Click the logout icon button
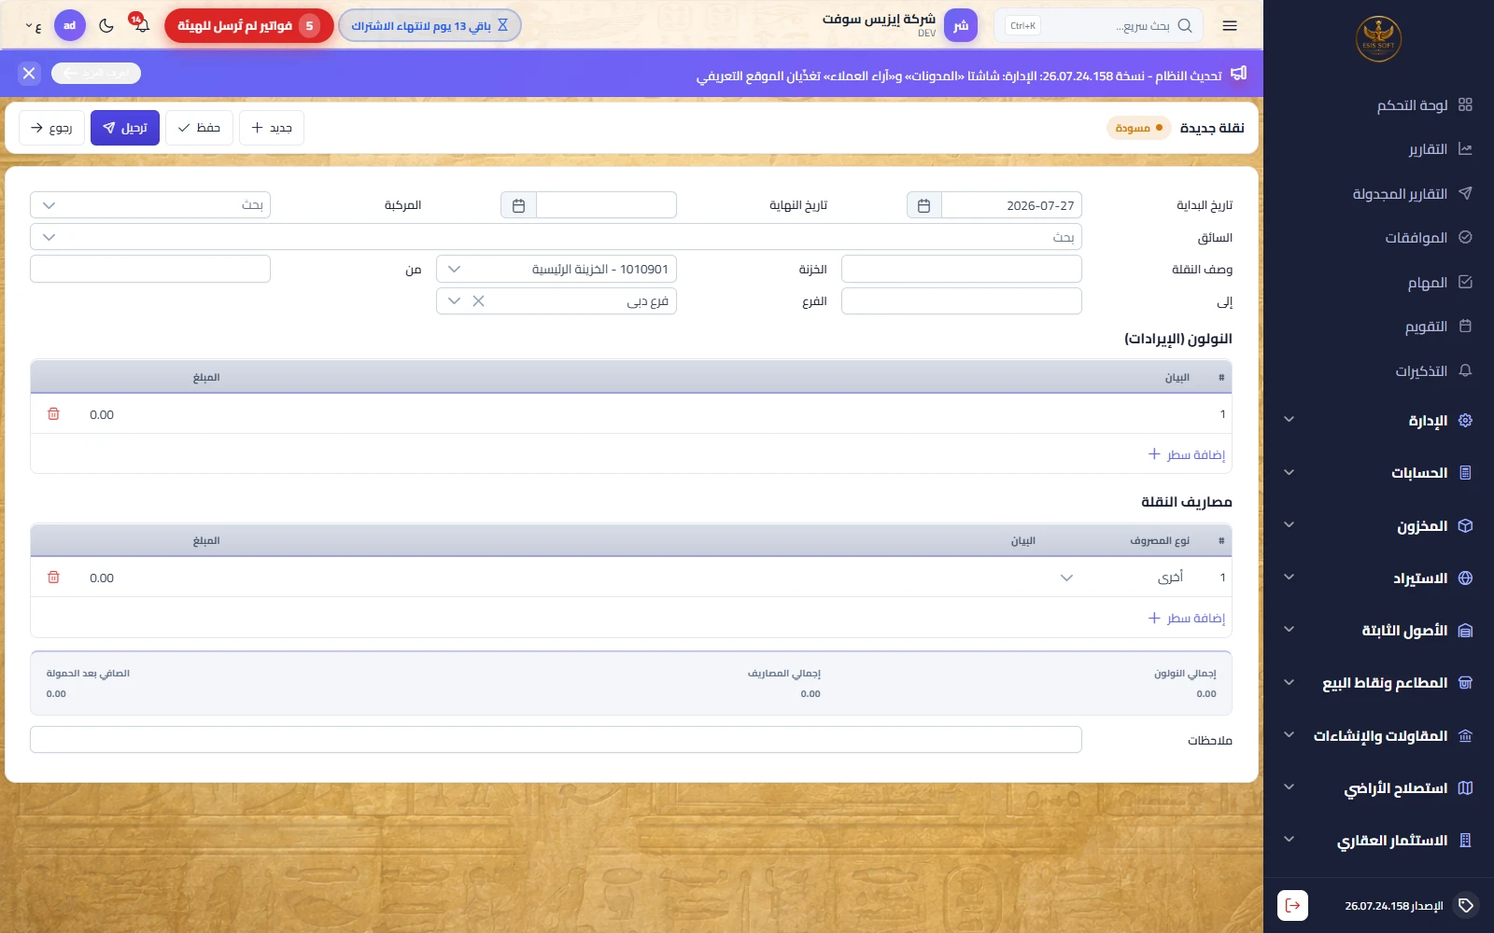This screenshot has width=1494, height=933. pos(1292,905)
